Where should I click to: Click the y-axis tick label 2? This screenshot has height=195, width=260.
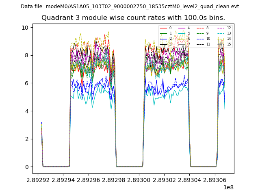pos(26,139)
